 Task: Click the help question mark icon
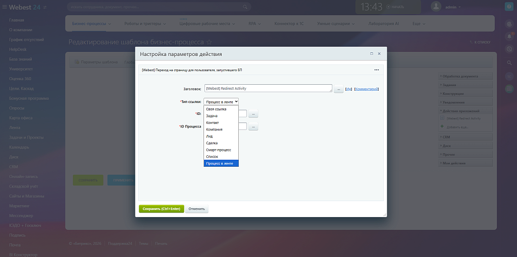point(509,7)
